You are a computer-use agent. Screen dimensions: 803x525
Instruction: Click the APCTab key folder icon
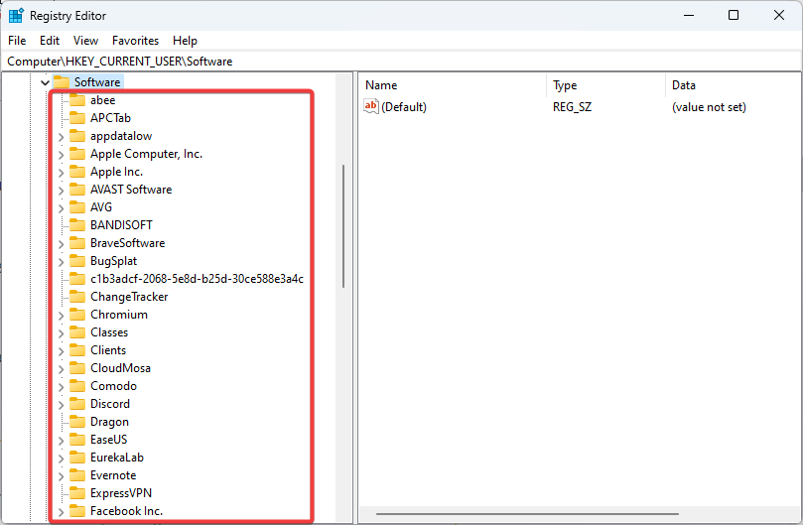point(77,118)
